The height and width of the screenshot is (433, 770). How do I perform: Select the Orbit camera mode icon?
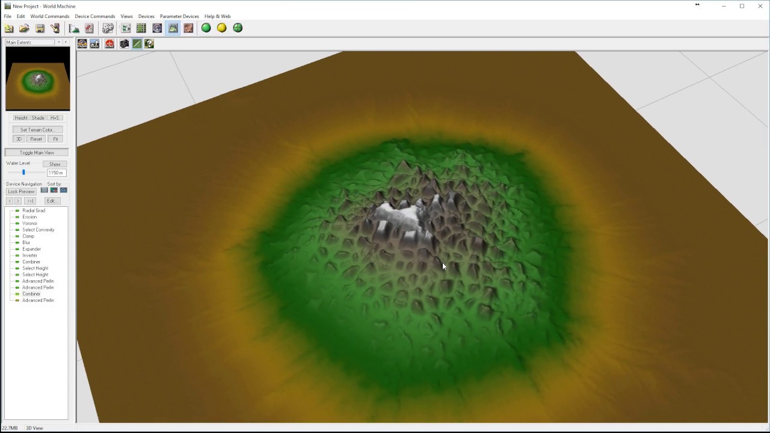point(82,44)
